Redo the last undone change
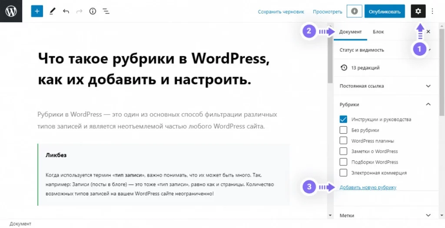This screenshot has width=445, height=228. pos(79,11)
